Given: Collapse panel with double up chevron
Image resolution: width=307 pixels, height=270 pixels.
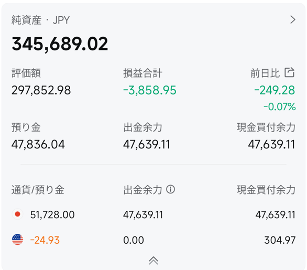Looking at the screenshot, I should tap(153, 261).
